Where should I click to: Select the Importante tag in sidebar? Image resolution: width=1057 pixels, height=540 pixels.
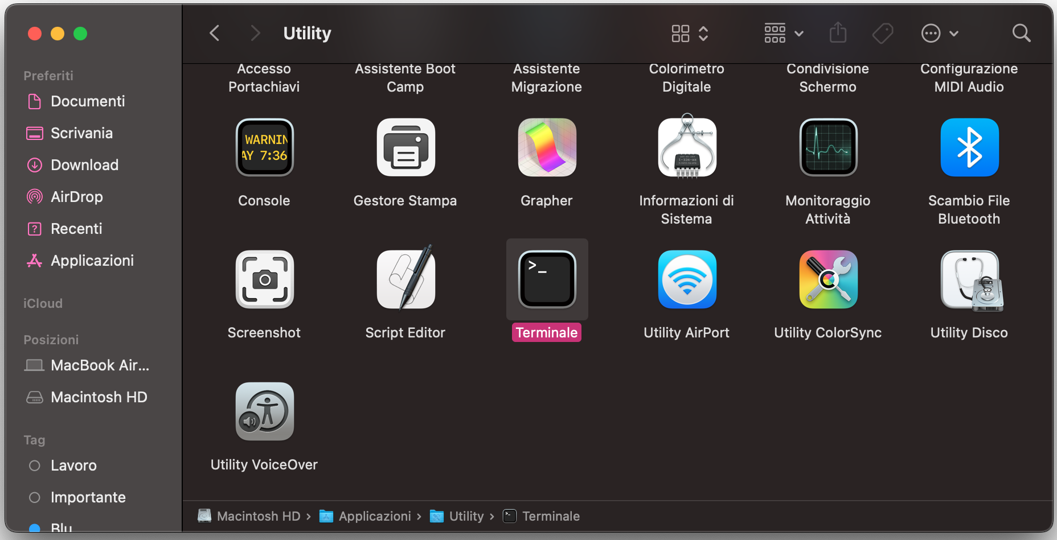click(x=88, y=497)
